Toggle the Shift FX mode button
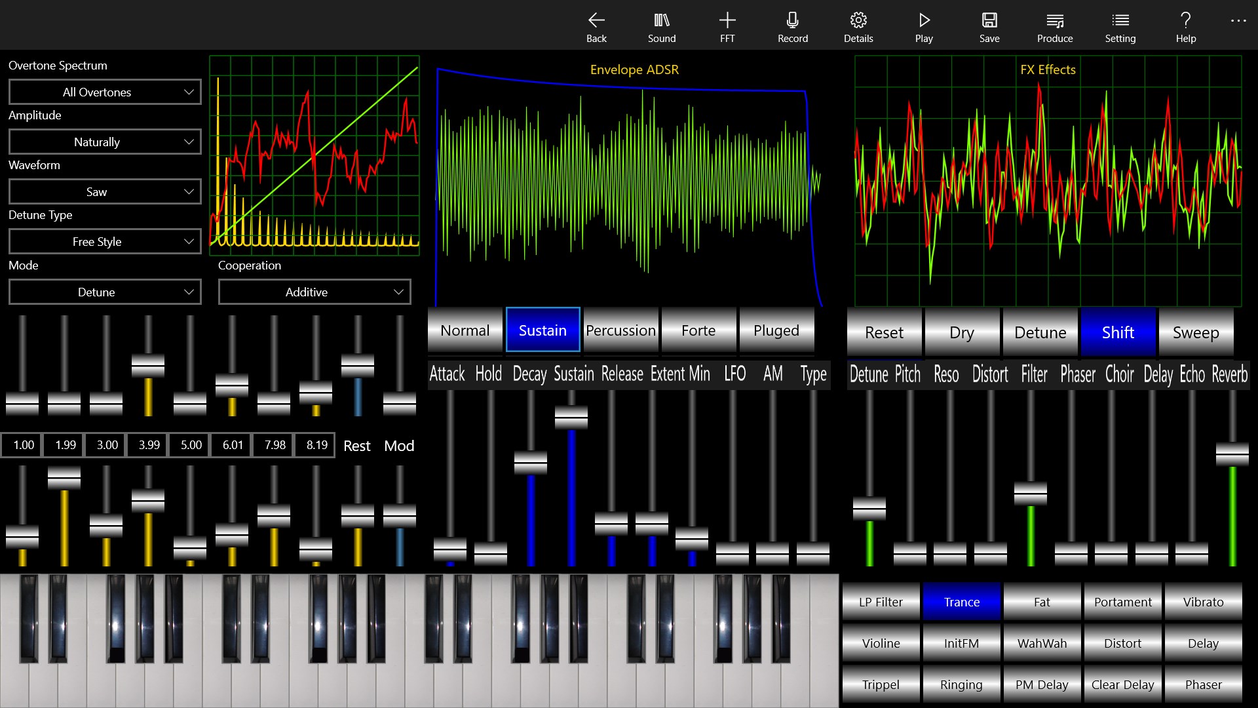The width and height of the screenshot is (1258, 708). [x=1118, y=332]
